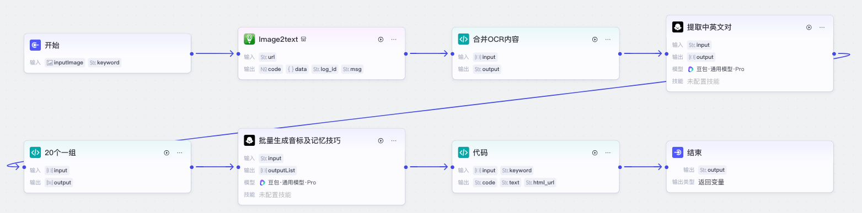
Task: Run the Image2text node with its play button
Action: 381,39
